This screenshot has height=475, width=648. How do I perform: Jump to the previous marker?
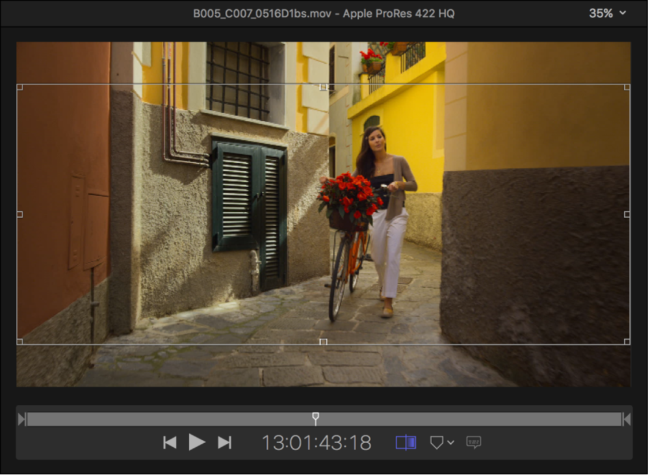[170, 443]
